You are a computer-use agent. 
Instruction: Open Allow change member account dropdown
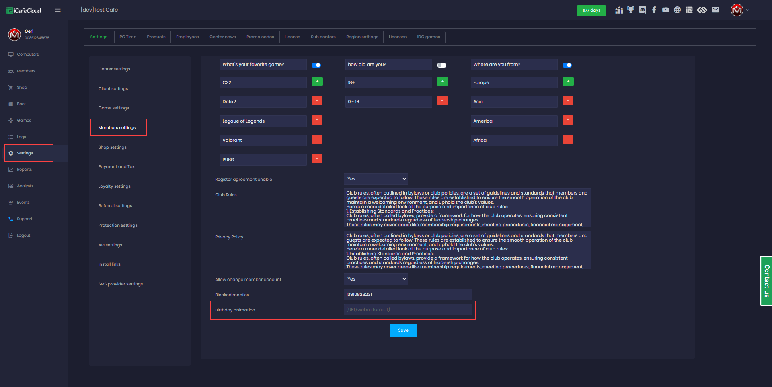(376, 279)
